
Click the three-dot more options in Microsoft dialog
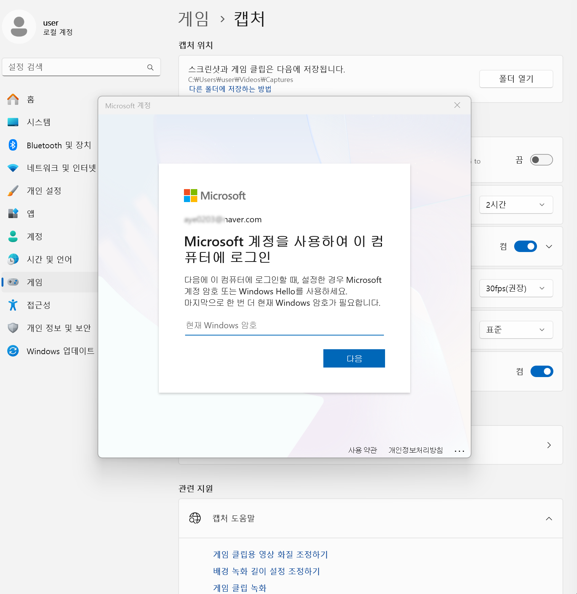click(x=459, y=451)
